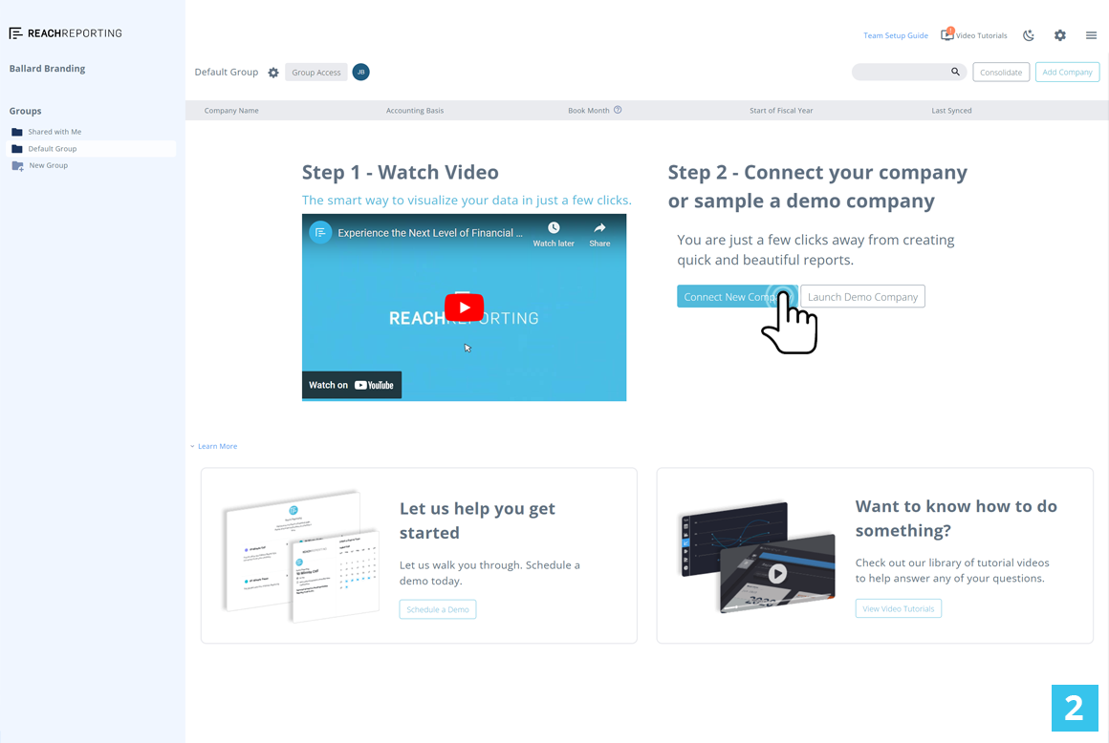Open the Team Setup Guide link
Viewport: 1109px width, 743px height.
(x=896, y=35)
